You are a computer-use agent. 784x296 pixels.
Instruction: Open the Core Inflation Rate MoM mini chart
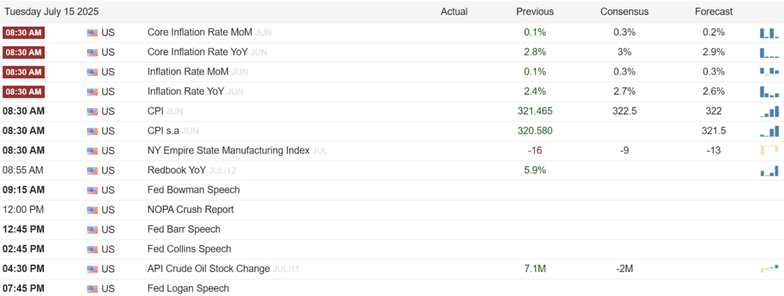pyautogui.click(x=769, y=33)
